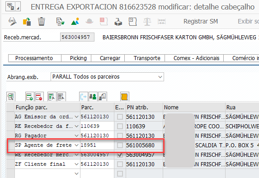The height and width of the screenshot is (178, 259).
Task: Click the 18951 partner number field
Action: pyautogui.click(x=97, y=145)
